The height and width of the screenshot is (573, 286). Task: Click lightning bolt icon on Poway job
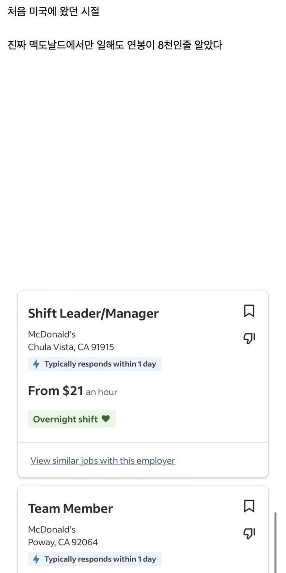point(36,559)
